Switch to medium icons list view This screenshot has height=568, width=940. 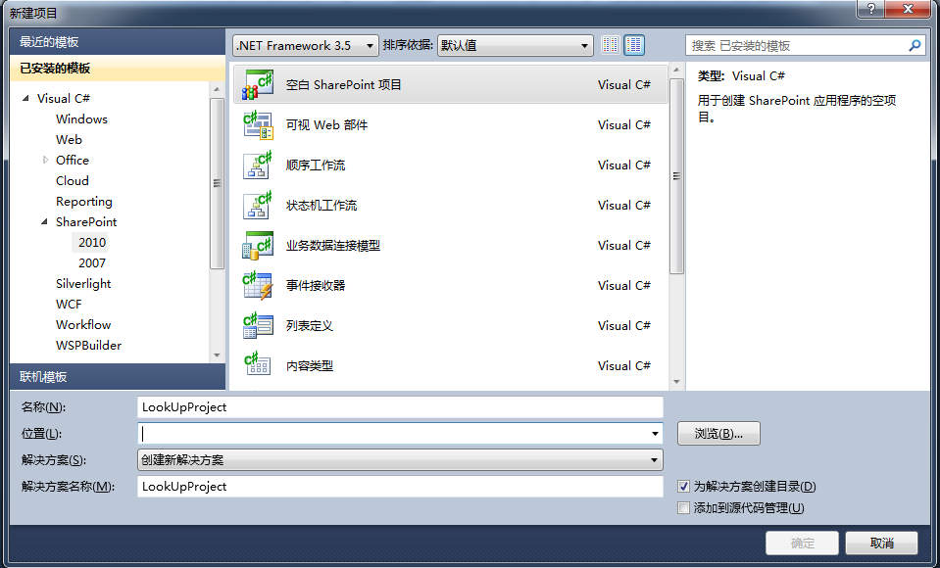pyautogui.click(x=634, y=45)
